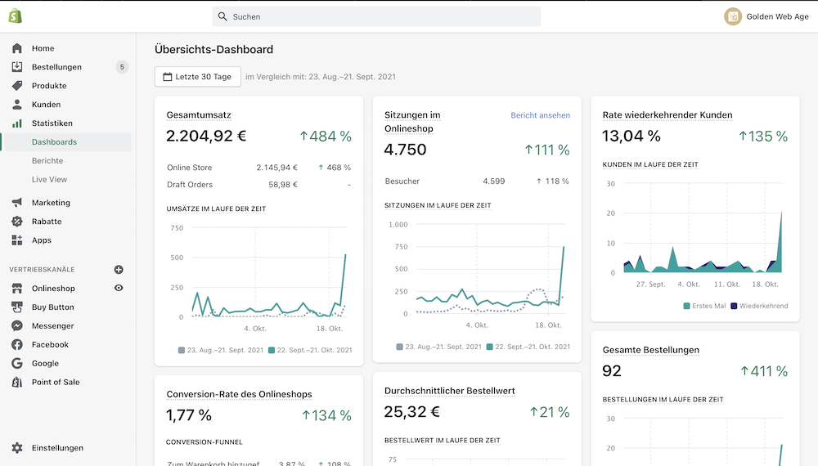The height and width of the screenshot is (466, 818).
Task: Click the Golden Web Age avatar
Action: (x=732, y=16)
